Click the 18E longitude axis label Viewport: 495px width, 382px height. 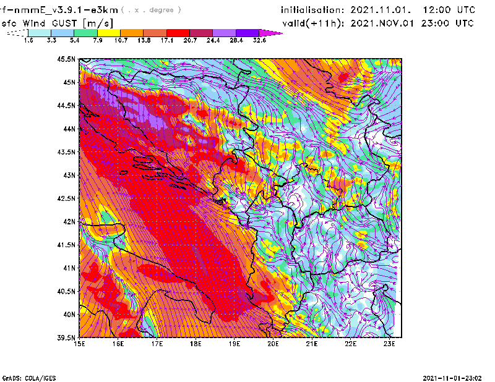pos(196,343)
